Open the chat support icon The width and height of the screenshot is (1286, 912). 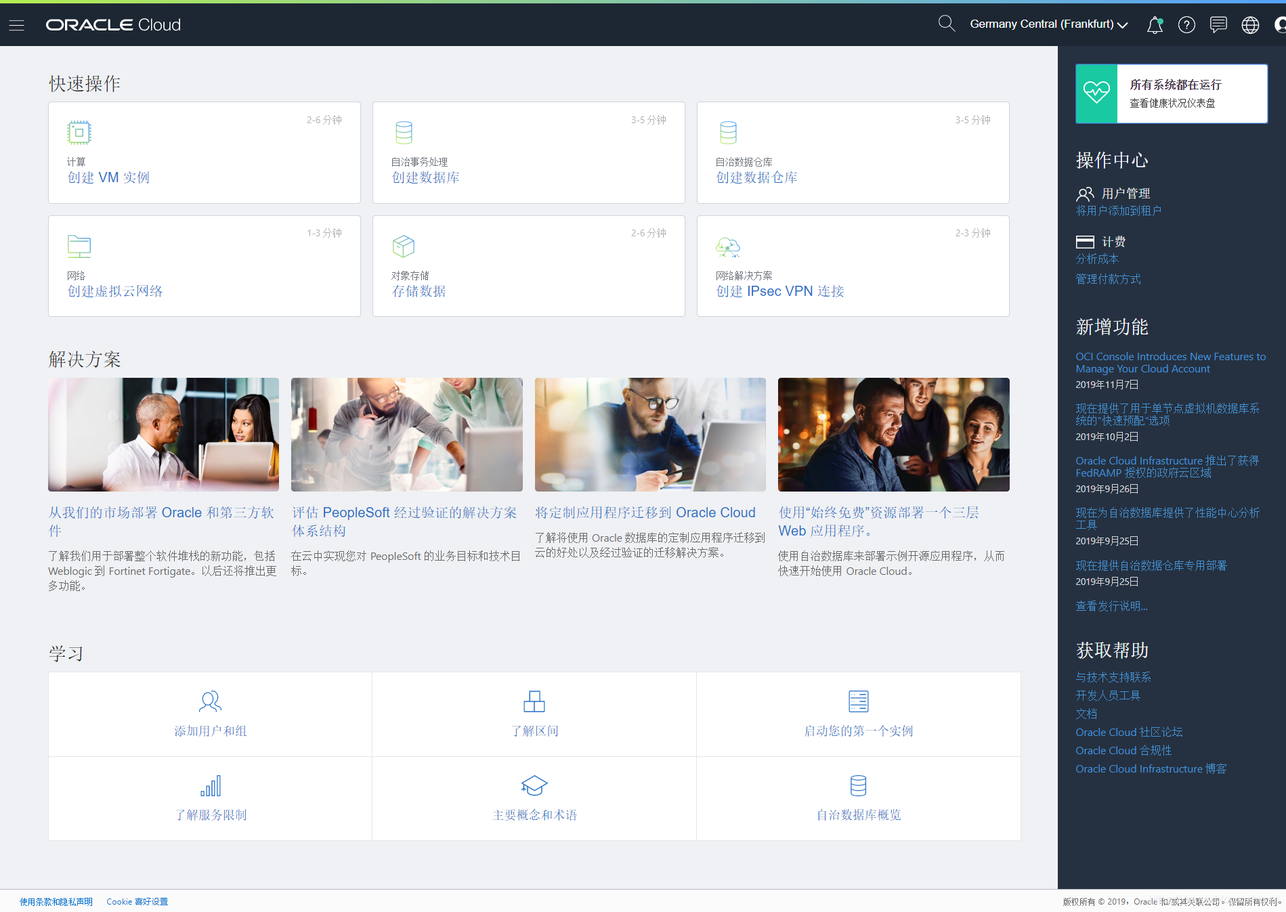coord(1218,25)
